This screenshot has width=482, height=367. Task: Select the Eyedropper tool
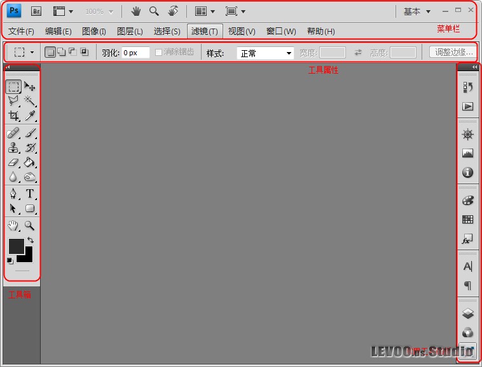(x=30, y=116)
